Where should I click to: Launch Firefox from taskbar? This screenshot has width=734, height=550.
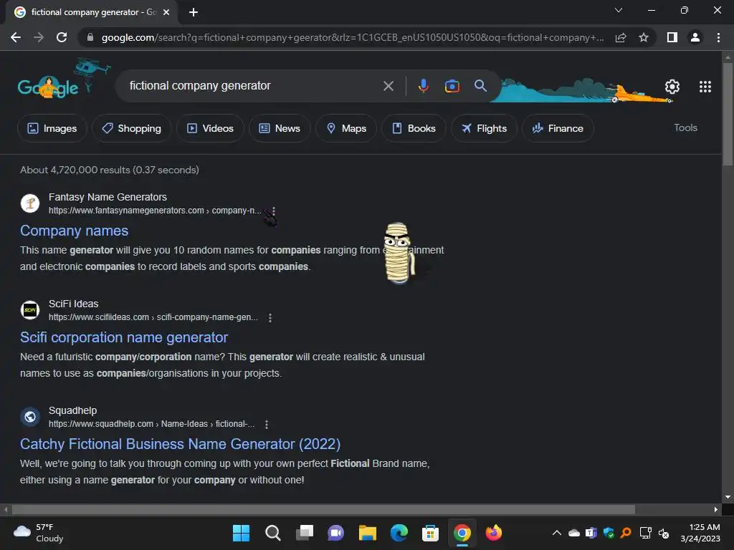(x=493, y=533)
